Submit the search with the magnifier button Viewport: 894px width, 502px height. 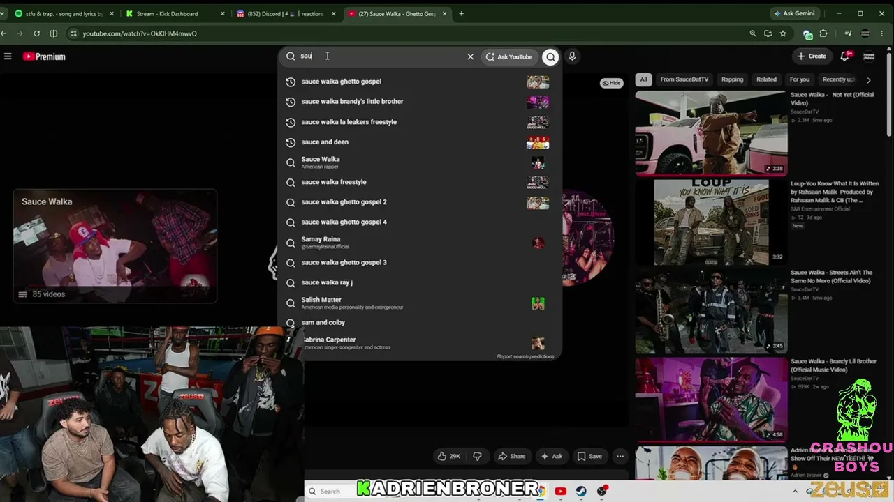[x=551, y=56]
